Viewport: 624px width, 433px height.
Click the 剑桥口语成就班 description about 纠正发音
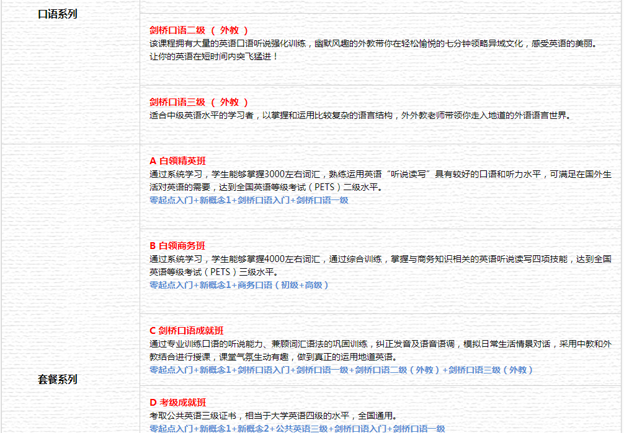[380, 350]
